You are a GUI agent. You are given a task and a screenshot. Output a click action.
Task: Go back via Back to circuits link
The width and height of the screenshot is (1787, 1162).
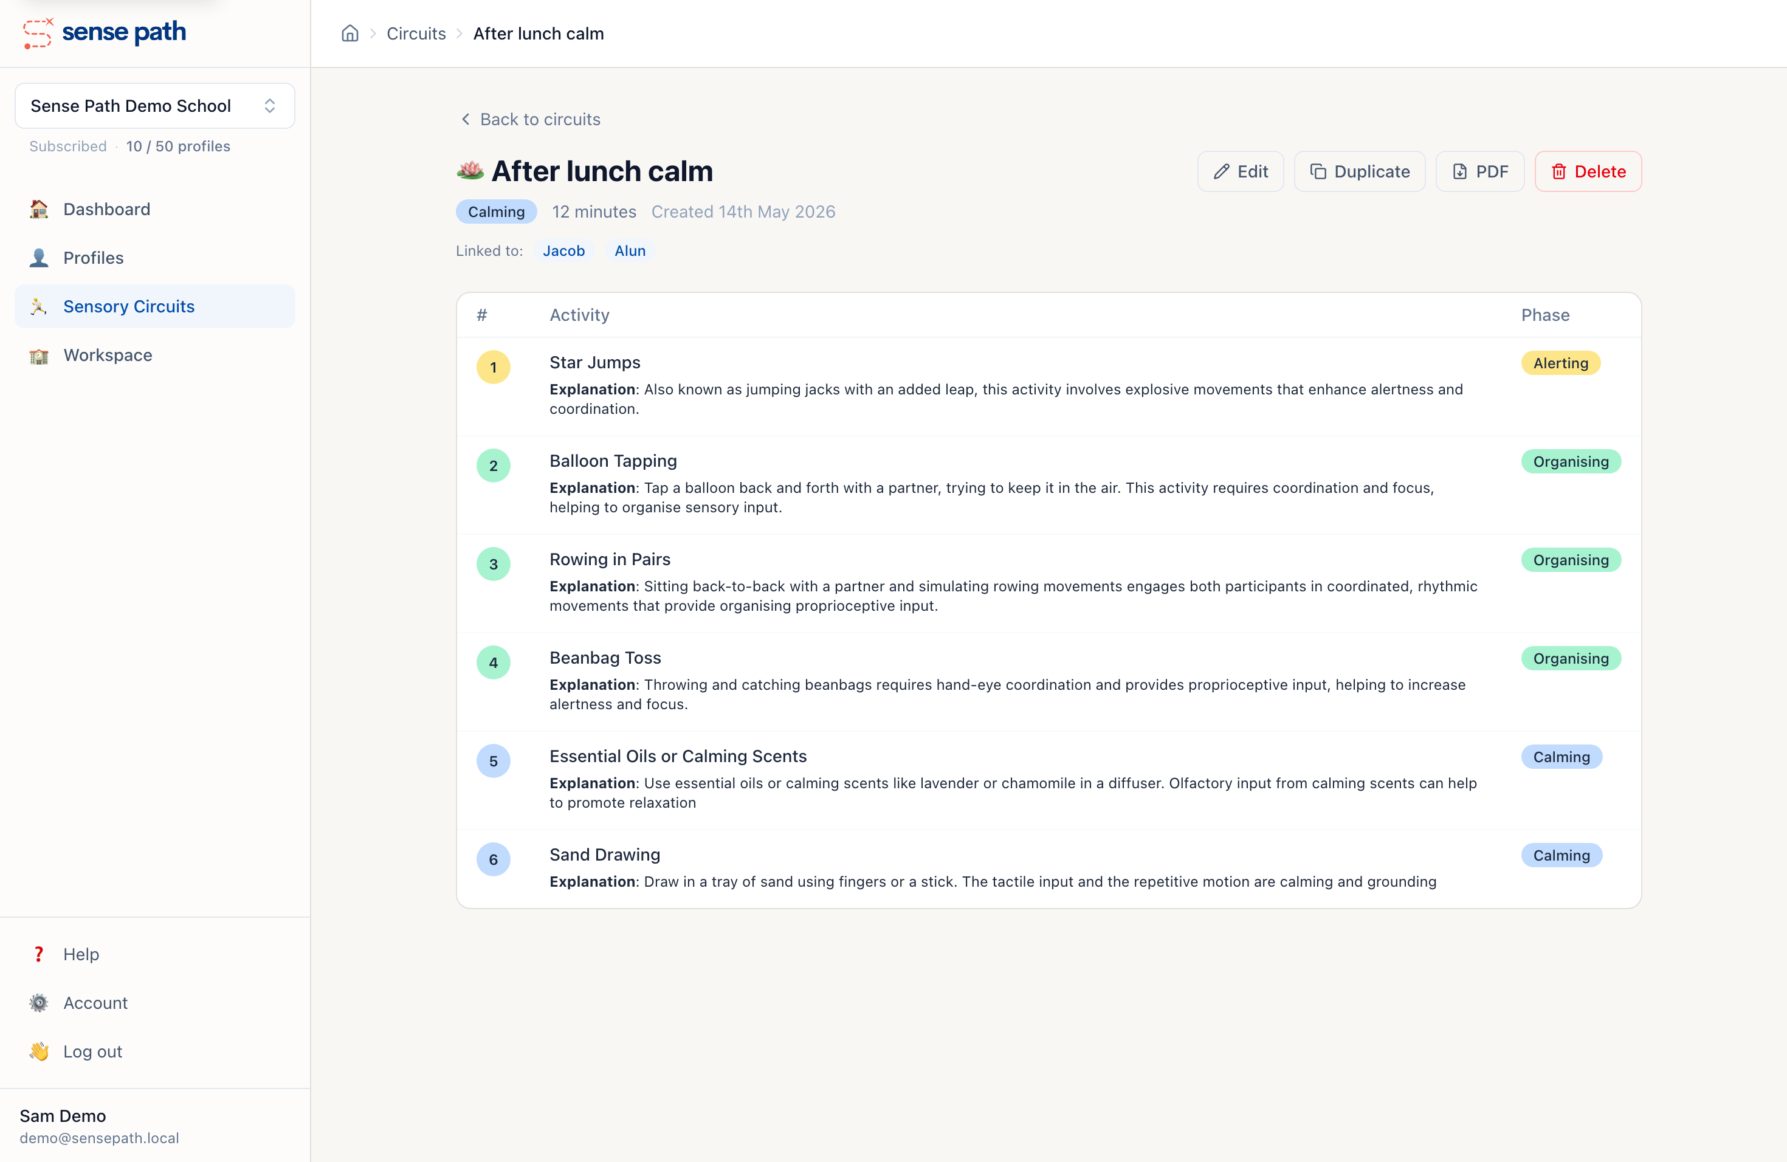530,119
